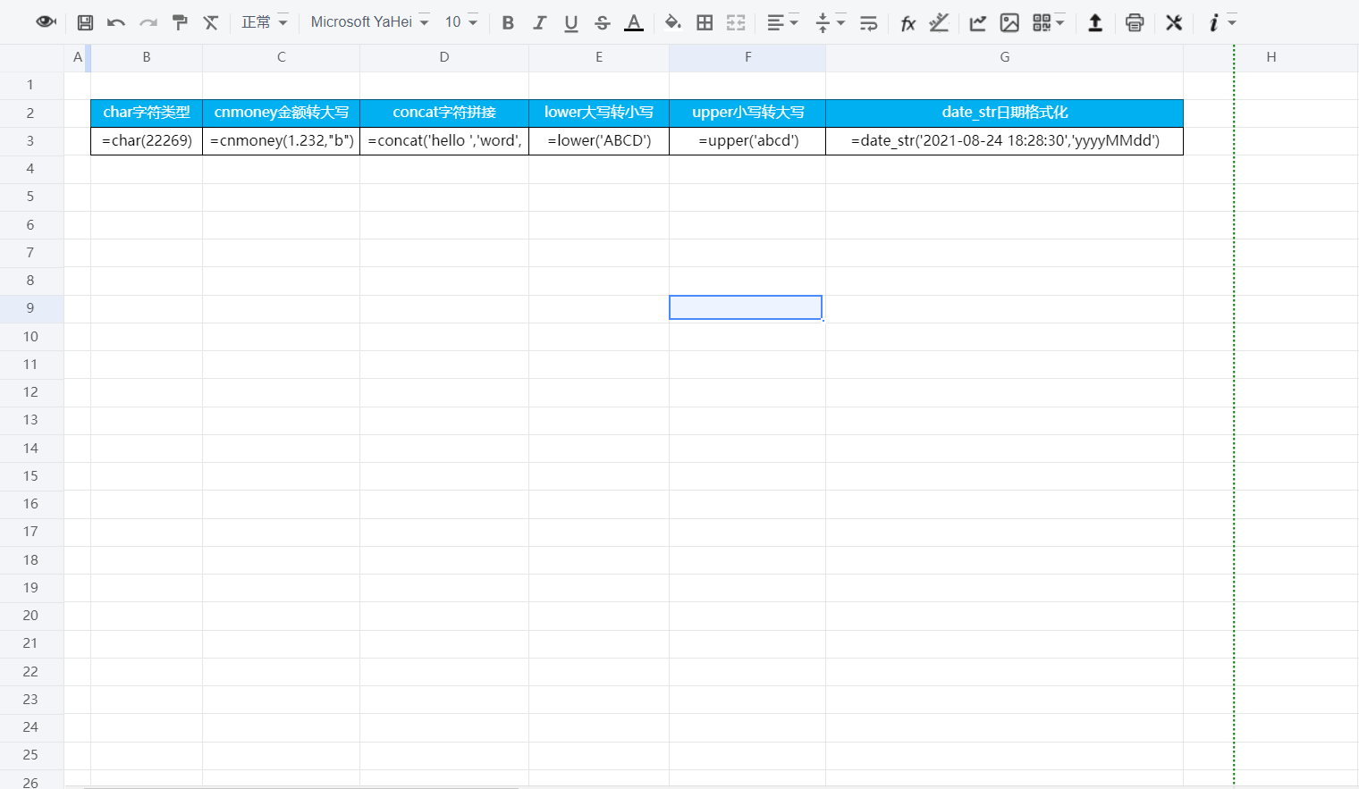Select the cell with =concat('hello ','word',
The image size is (1359, 789).
pos(444,141)
